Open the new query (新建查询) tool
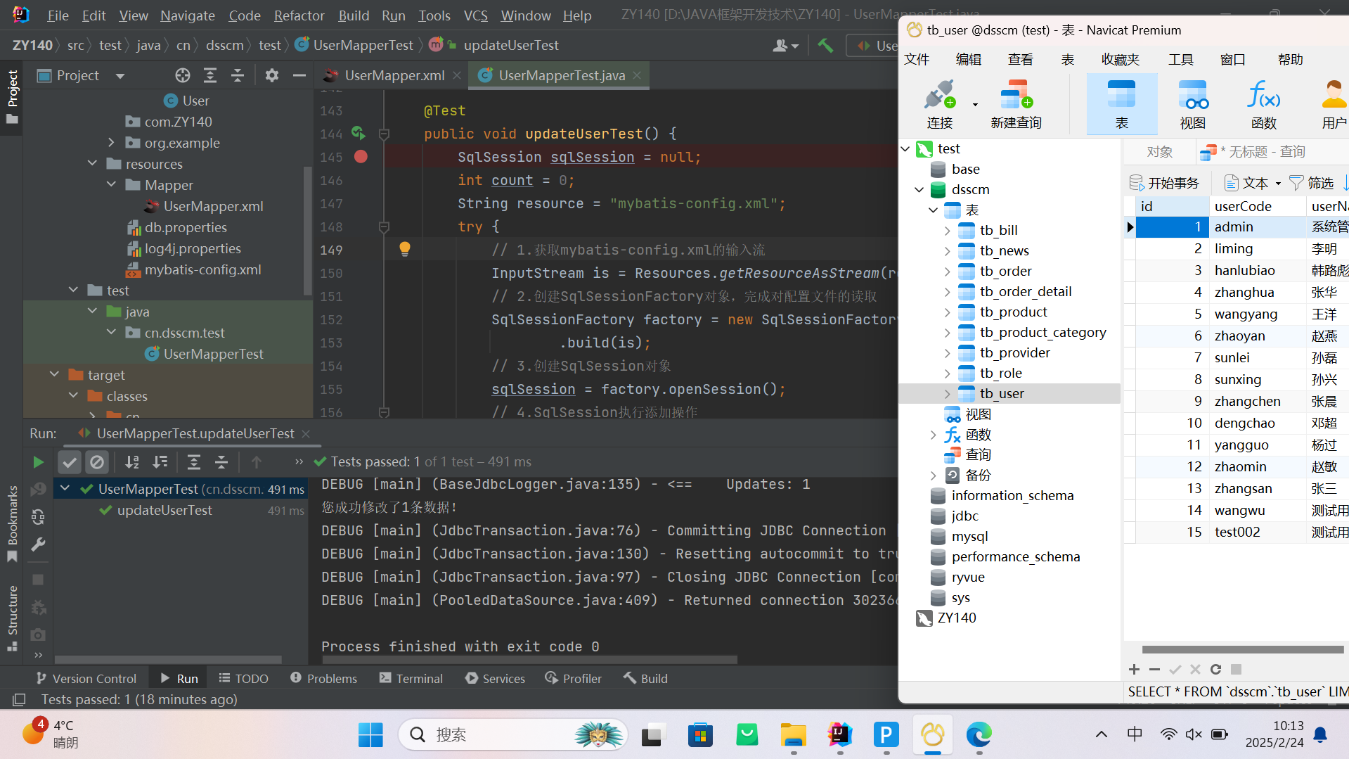 point(1016,104)
